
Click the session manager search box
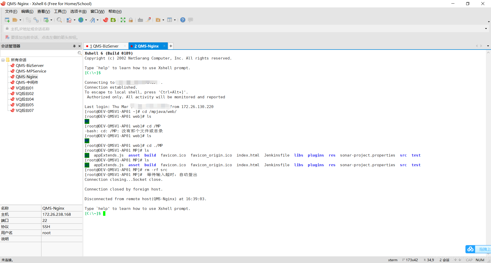point(39,53)
